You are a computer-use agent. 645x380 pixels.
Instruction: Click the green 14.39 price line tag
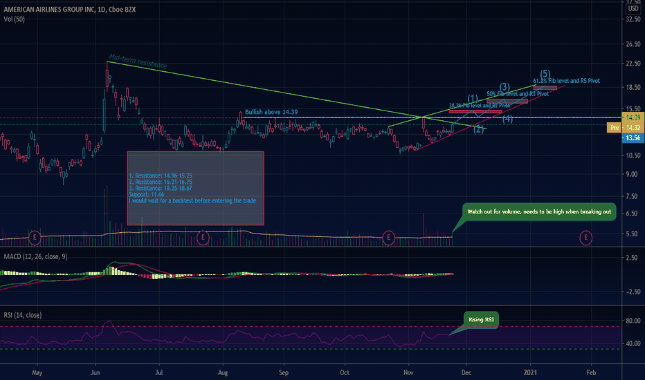coord(633,117)
